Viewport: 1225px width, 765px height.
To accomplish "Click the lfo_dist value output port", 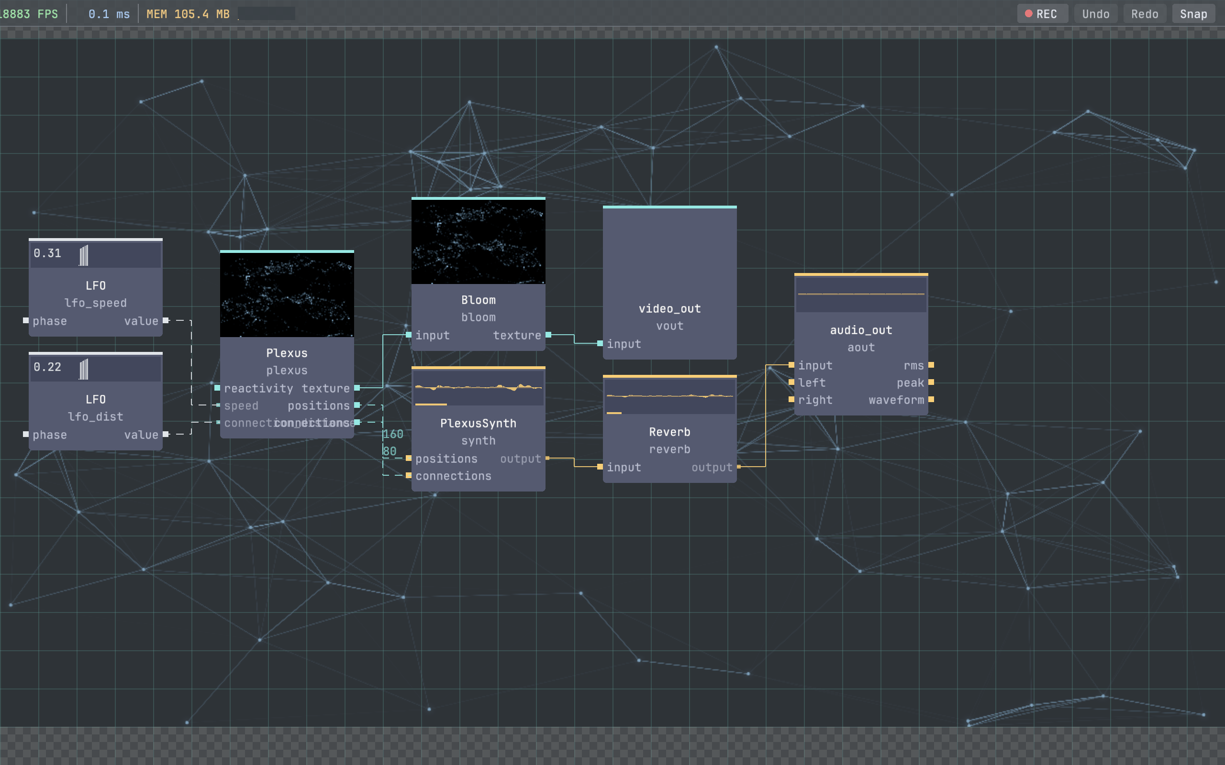I will (x=166, y=434).
